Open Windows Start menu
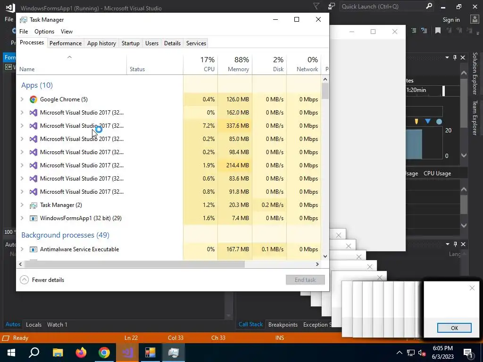This screenshot has height=362, width=483. [x=11, y=353]
